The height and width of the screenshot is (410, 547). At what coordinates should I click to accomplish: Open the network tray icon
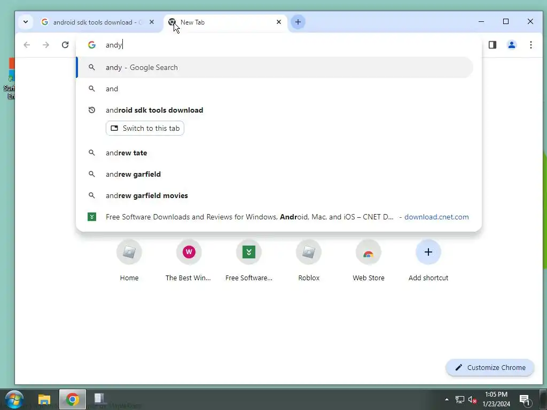click(460, 399)
